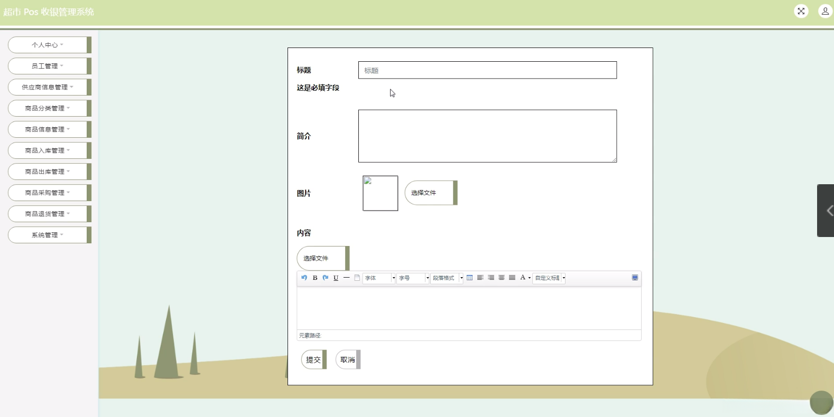Screen dimensions: 834x417
Task: Align the editor text to the left
Action: [x=480, y=278]
